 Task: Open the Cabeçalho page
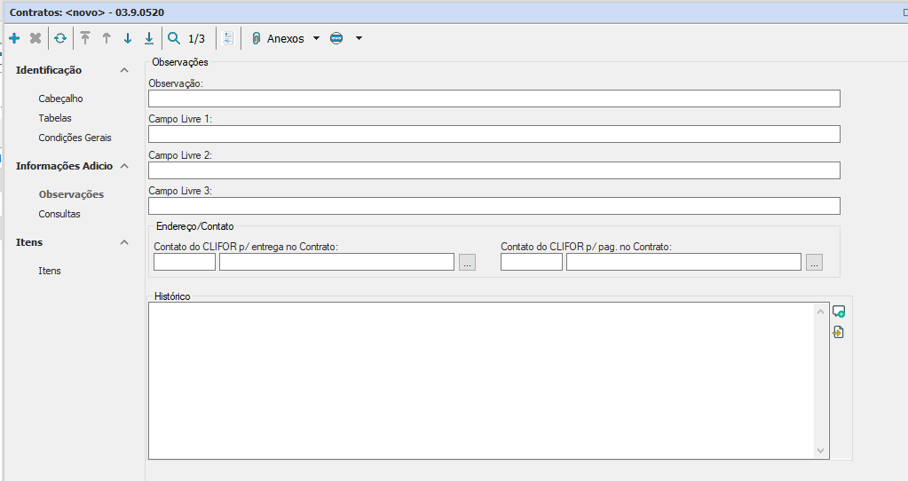(x=60, y=99)
